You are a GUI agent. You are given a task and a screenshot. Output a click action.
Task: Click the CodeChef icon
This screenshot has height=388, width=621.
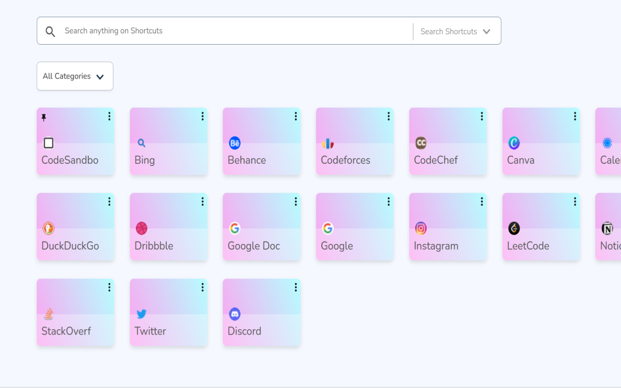tap(421, 143)
